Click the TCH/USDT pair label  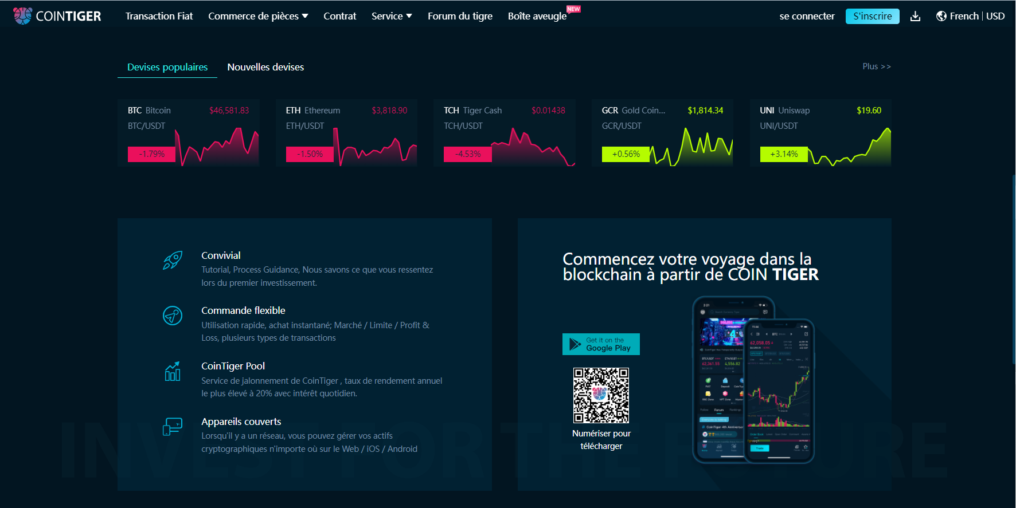463,126
